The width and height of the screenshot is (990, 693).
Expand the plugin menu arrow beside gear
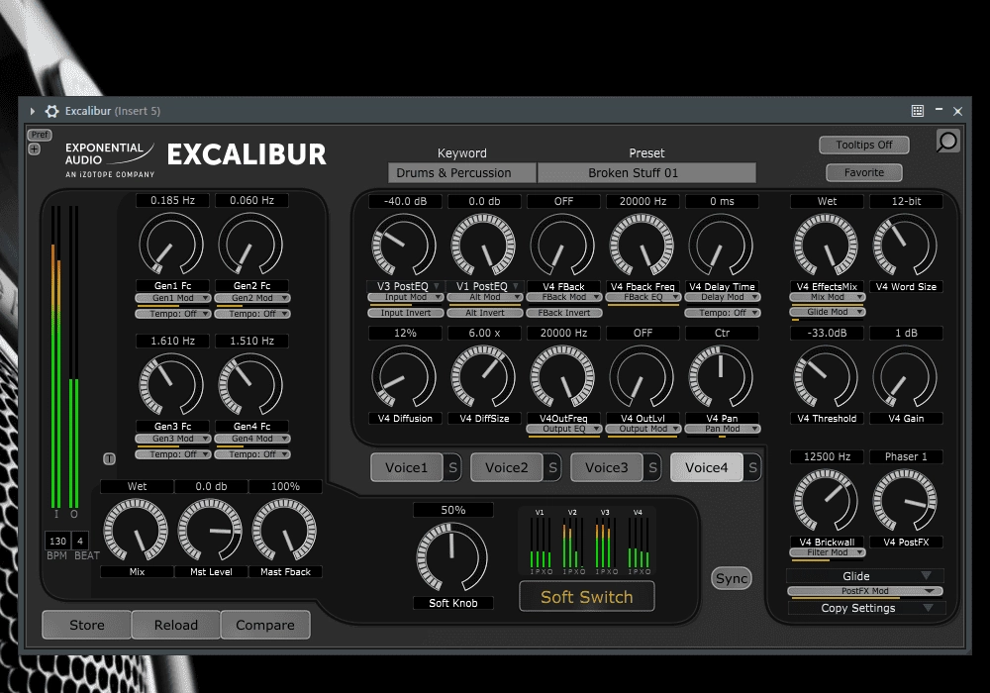tap(33, 111)
